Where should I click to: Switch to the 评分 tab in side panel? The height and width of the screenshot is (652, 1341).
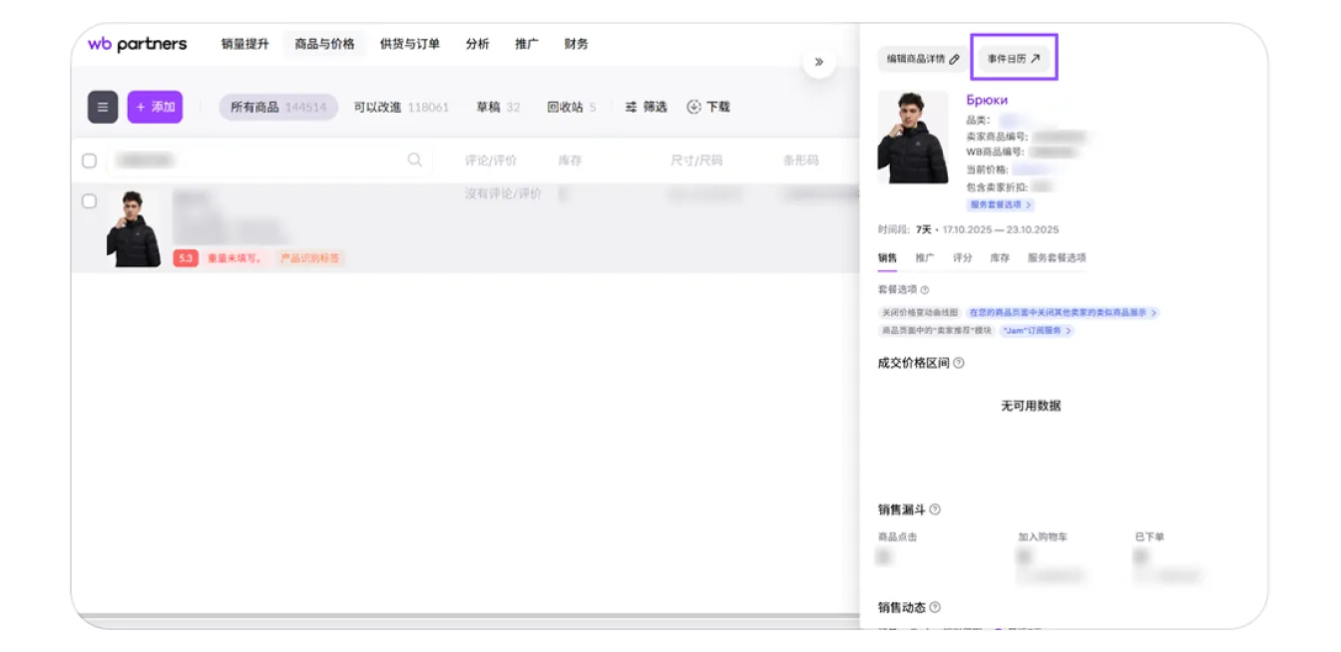(x=962, y=257)
